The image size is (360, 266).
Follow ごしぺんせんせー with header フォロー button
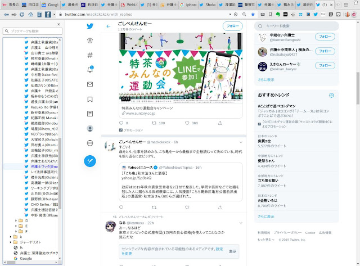pos(232,26)
